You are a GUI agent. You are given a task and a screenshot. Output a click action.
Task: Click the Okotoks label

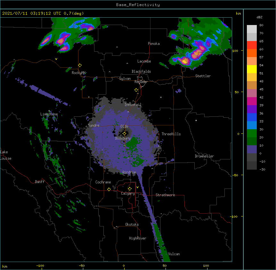tap(132, 224)
